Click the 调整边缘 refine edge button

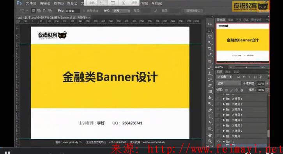[x=193, y=11]
